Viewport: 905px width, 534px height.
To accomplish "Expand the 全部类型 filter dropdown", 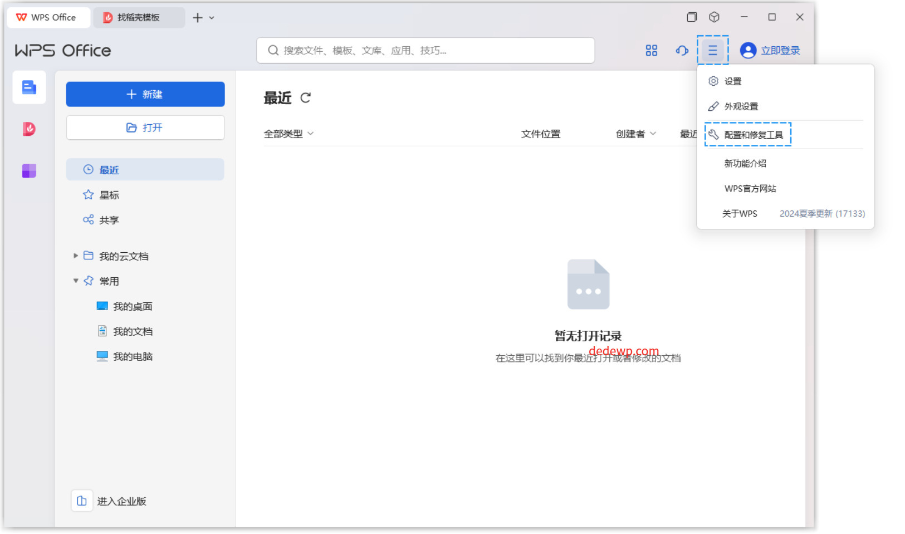I will [288, 134].
